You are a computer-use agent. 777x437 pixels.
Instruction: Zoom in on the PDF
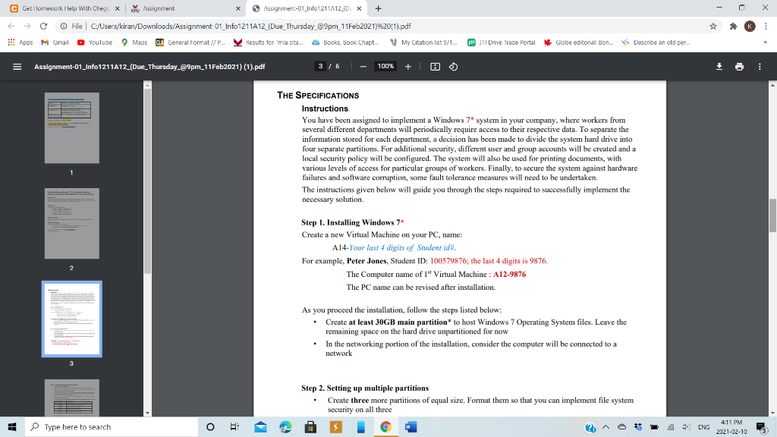coord(407,66)
